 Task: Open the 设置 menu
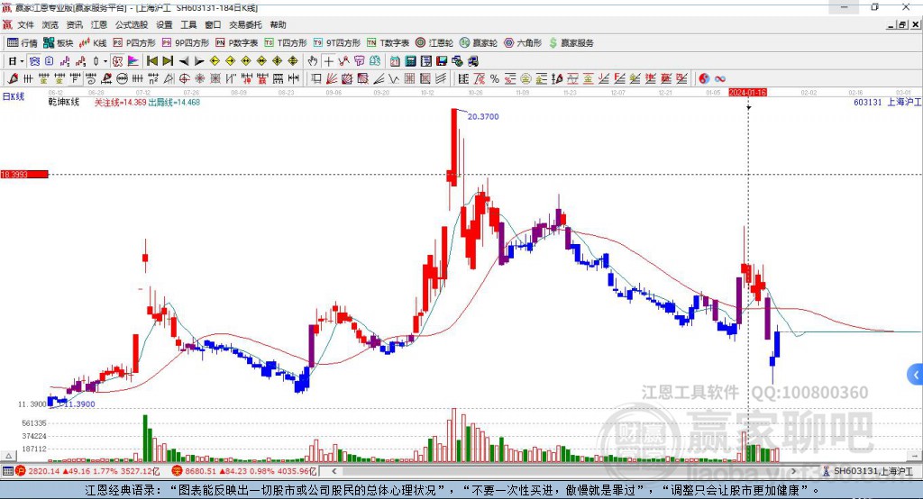point(164,24)
